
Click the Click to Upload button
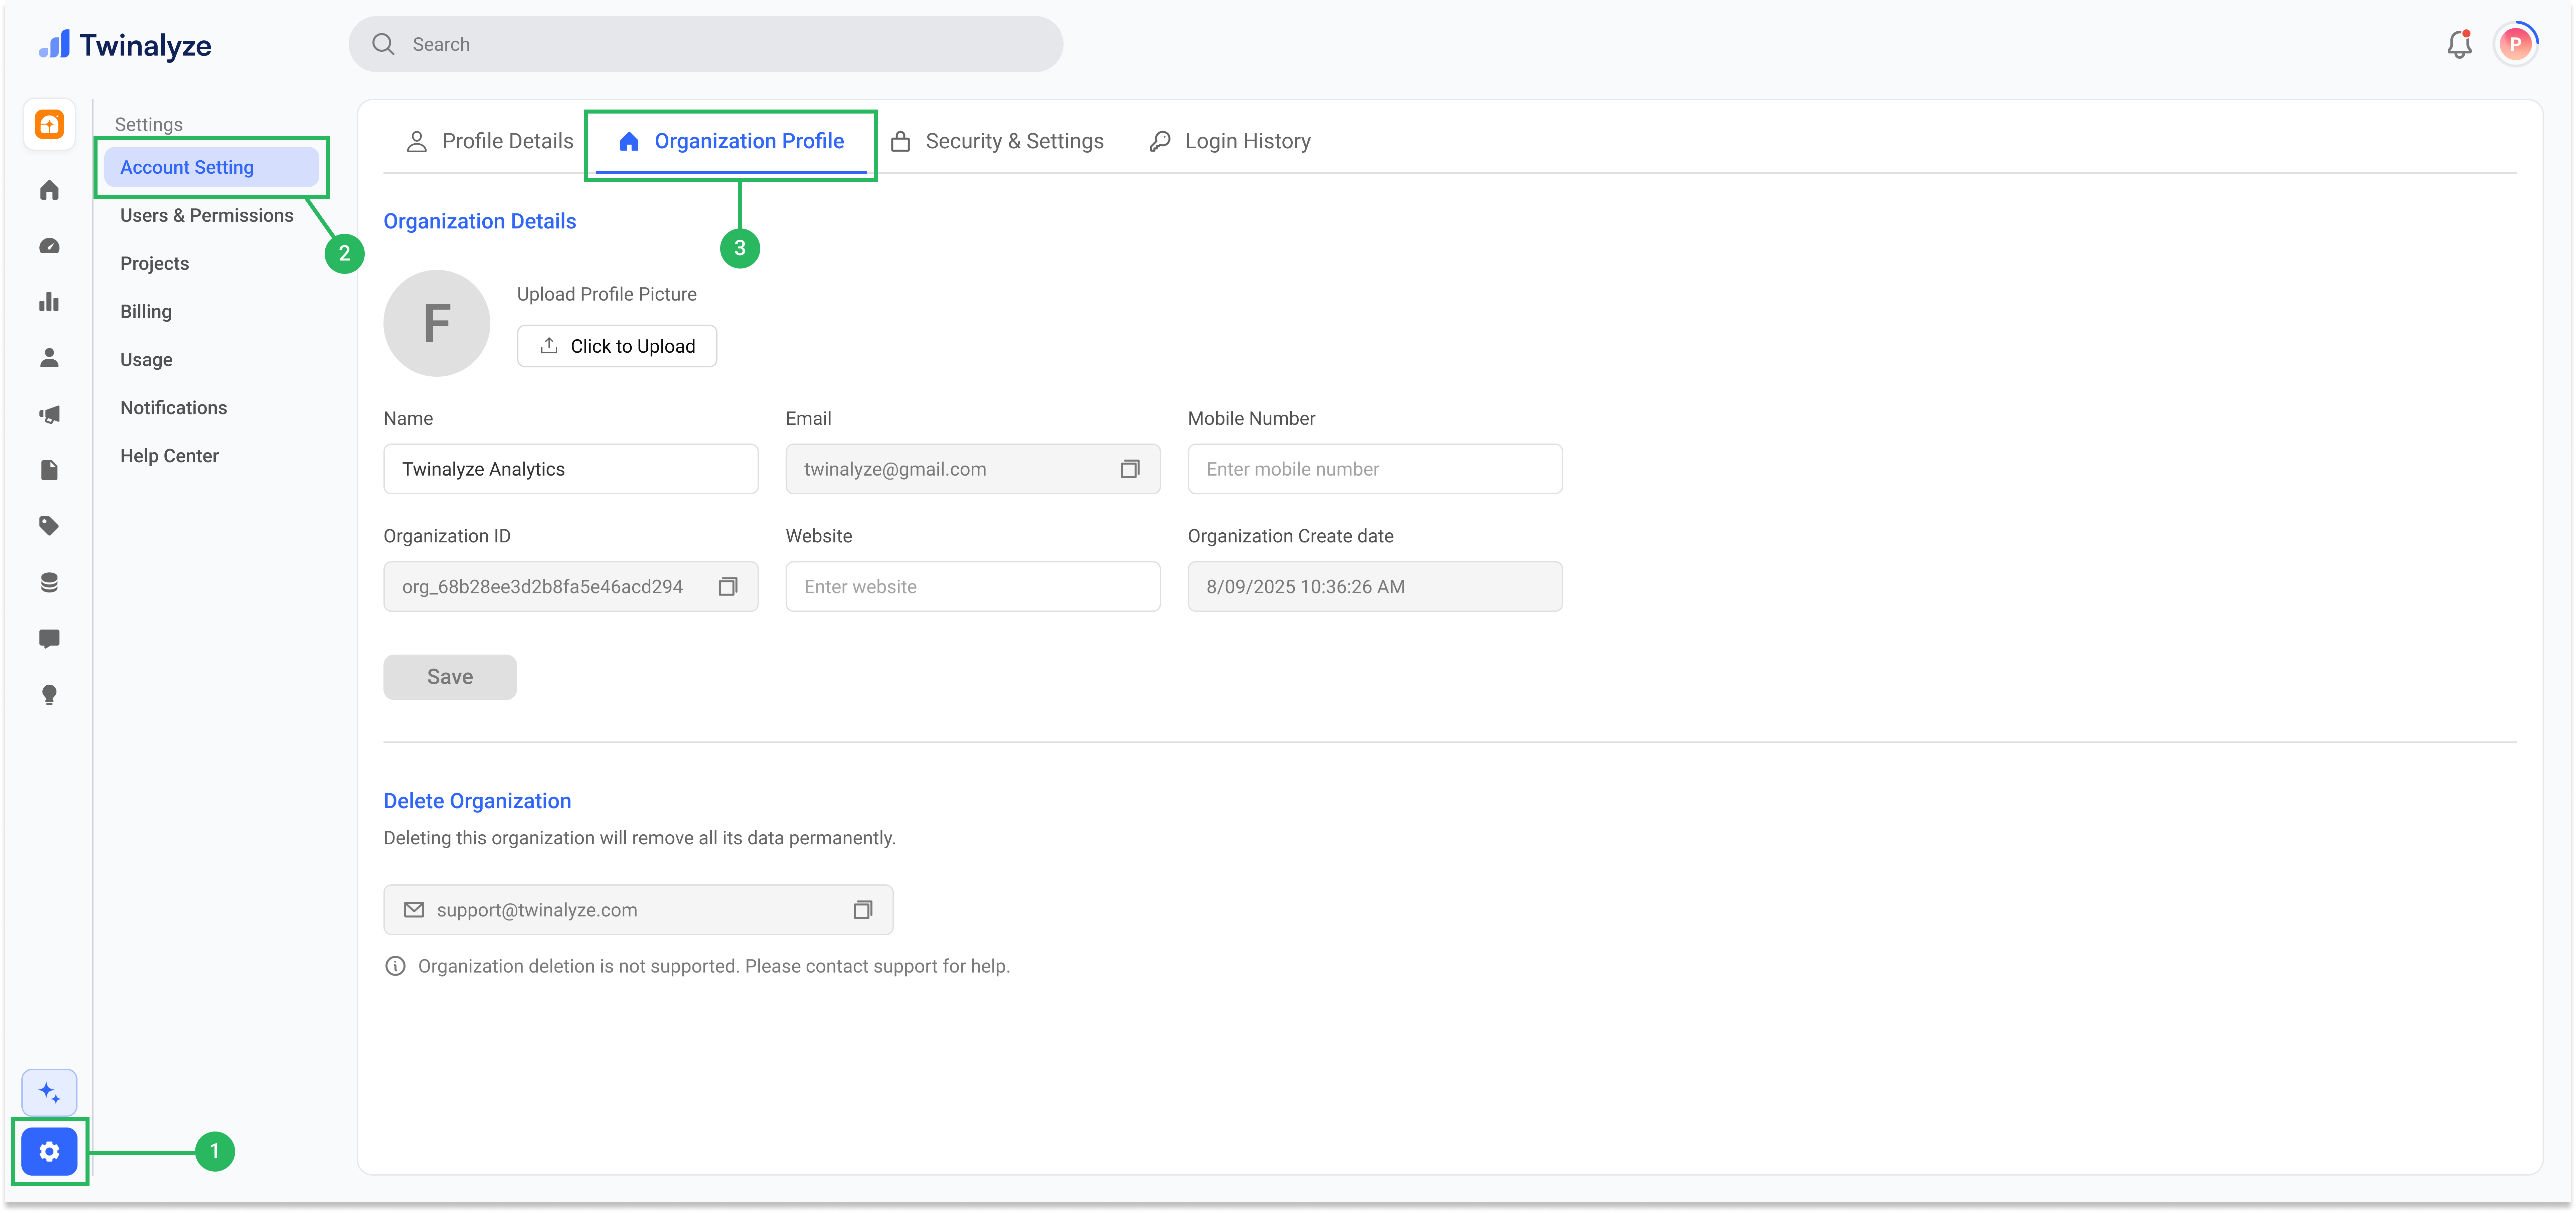click(x=617, y=346)
